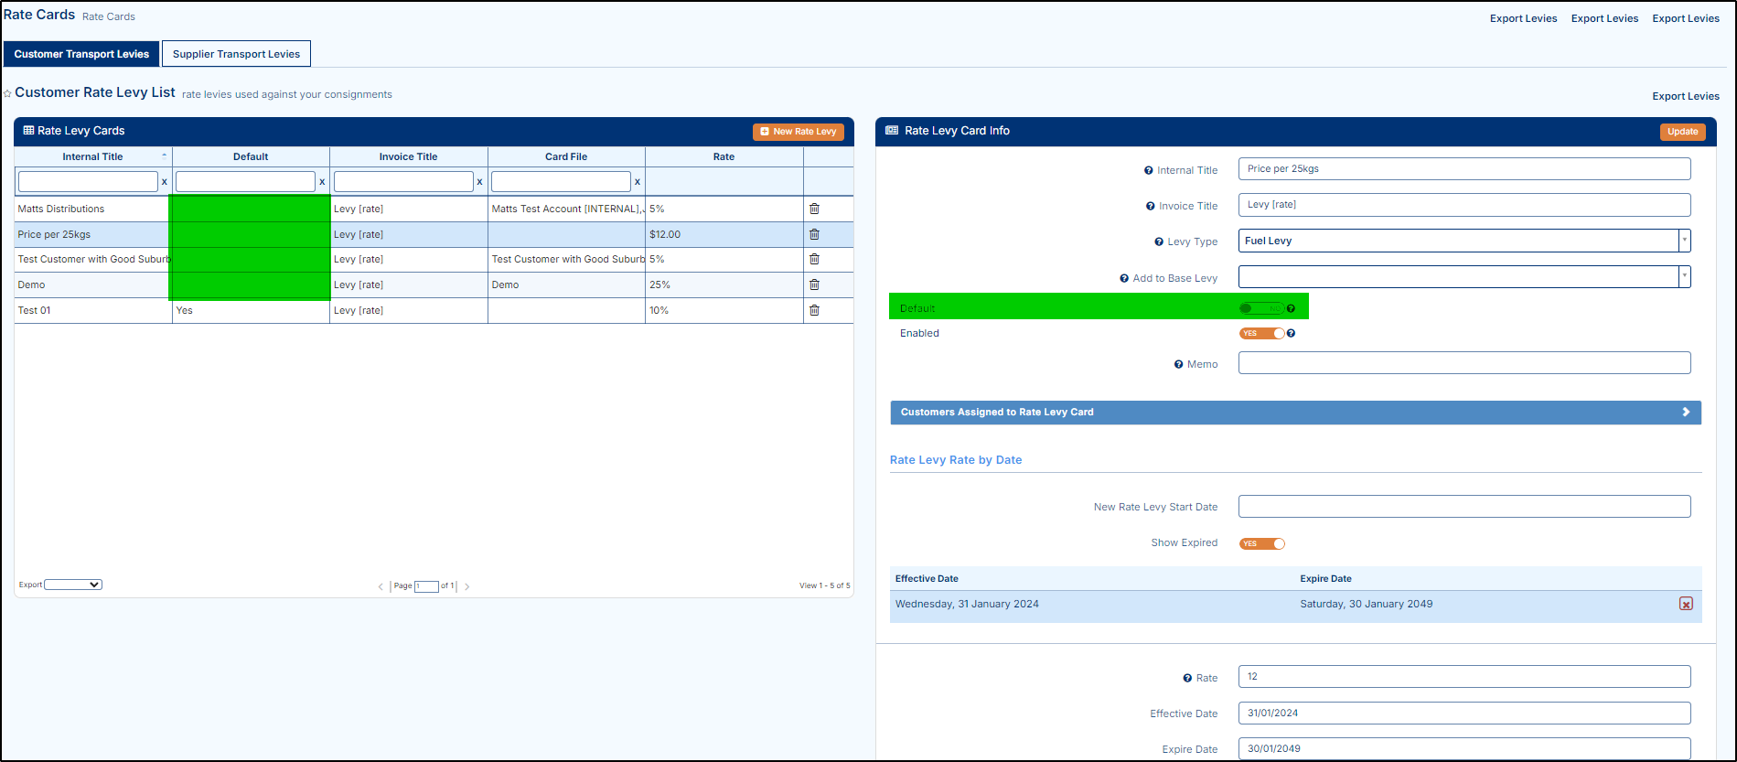Image resolution: width=1737 pixels, height=762 pixels.
Task: Remove the Test 01 levy via trash icon
Action: pyautogui.click(x=814, y=310)
